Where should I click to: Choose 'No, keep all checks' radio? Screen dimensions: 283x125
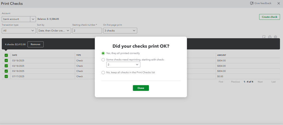[x=103, y=73]
